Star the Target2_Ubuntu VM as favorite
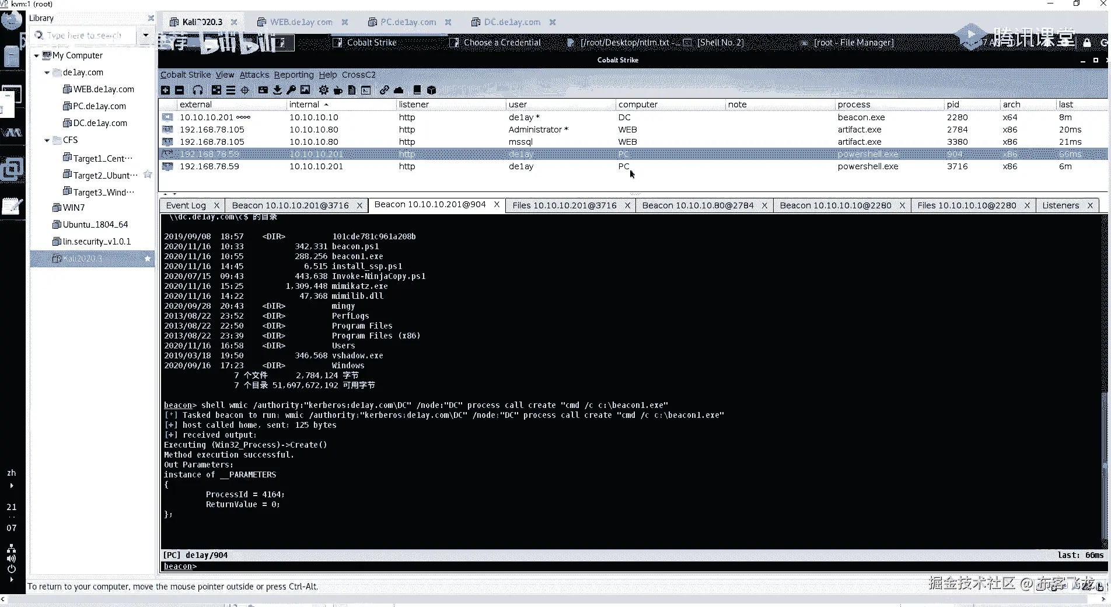Viewport: 1111px width, 607px height. click(148, 175)
